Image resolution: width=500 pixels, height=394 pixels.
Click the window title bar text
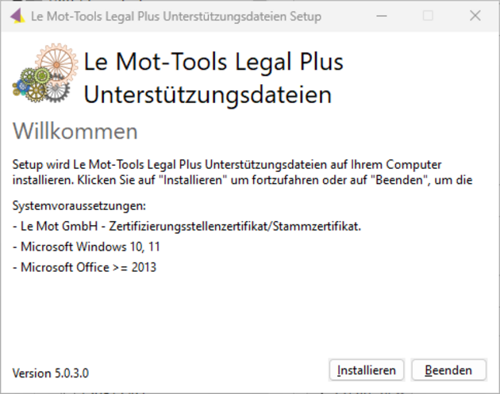[x=176, y=16]
